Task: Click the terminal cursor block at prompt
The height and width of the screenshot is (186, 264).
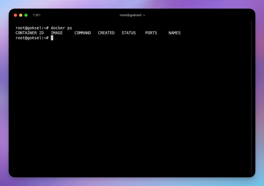Action: pyautogui.click(x=52, y=38)
